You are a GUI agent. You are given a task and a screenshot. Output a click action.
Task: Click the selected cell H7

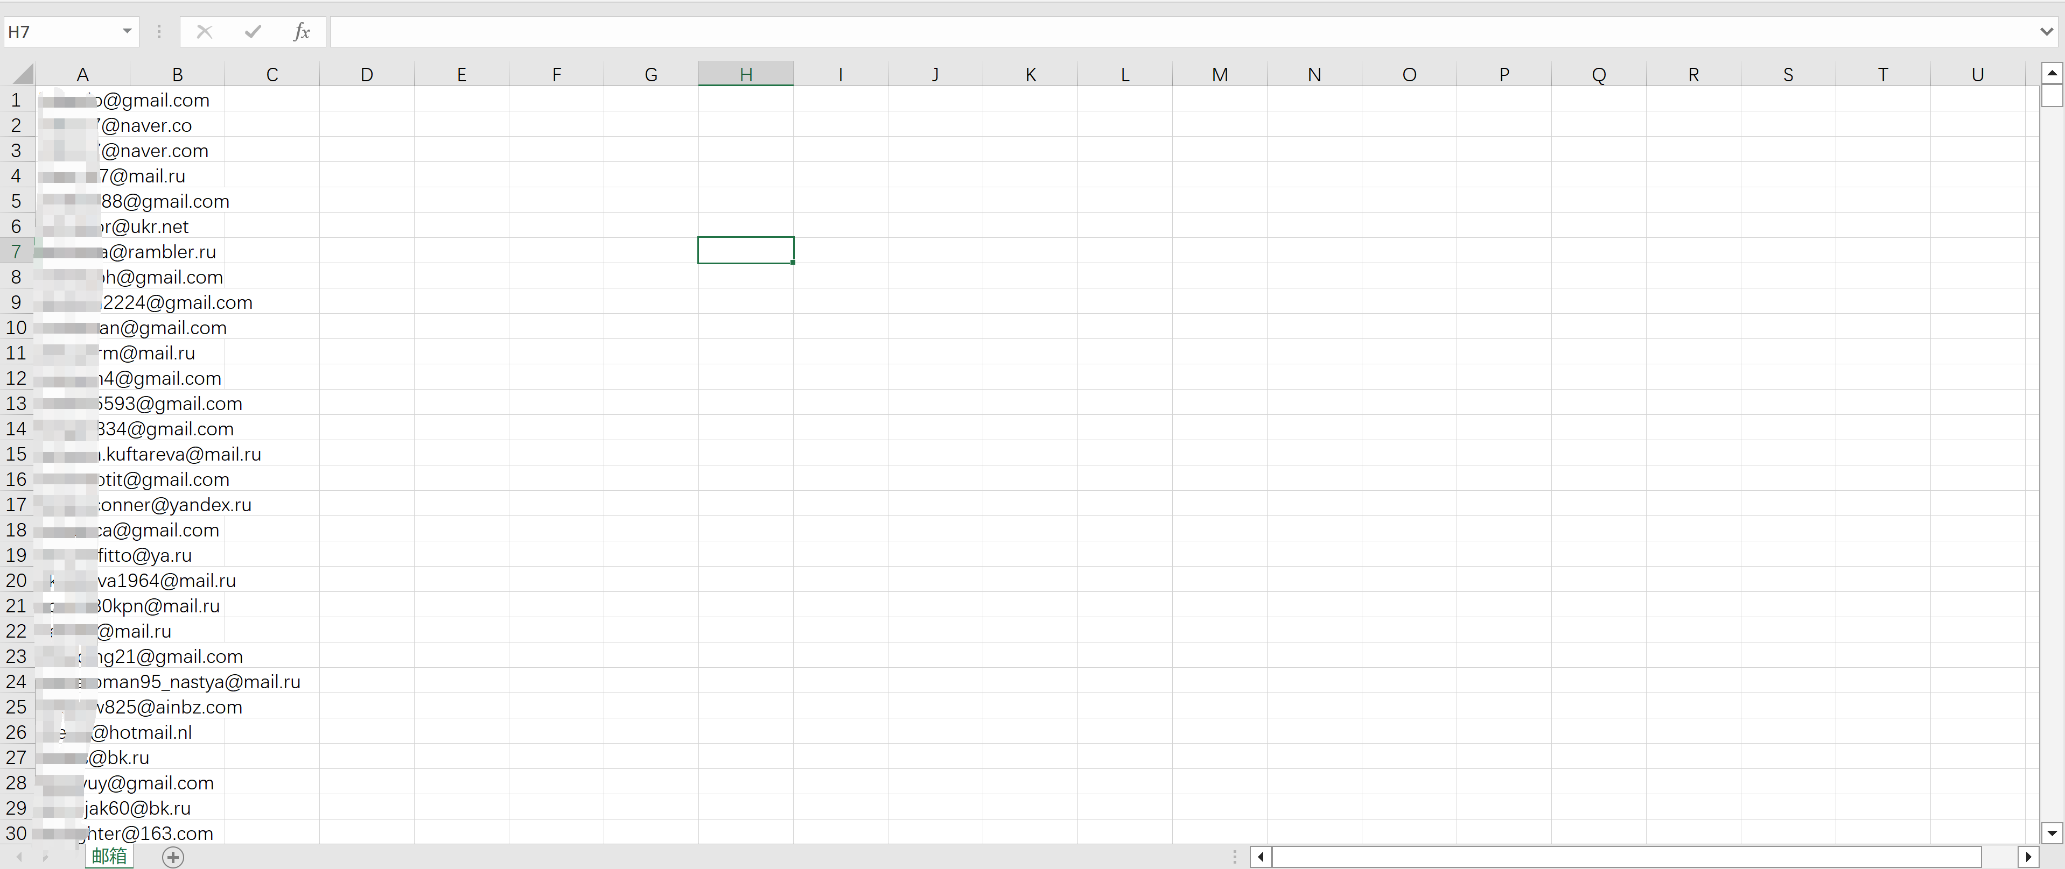pos(746,251)
